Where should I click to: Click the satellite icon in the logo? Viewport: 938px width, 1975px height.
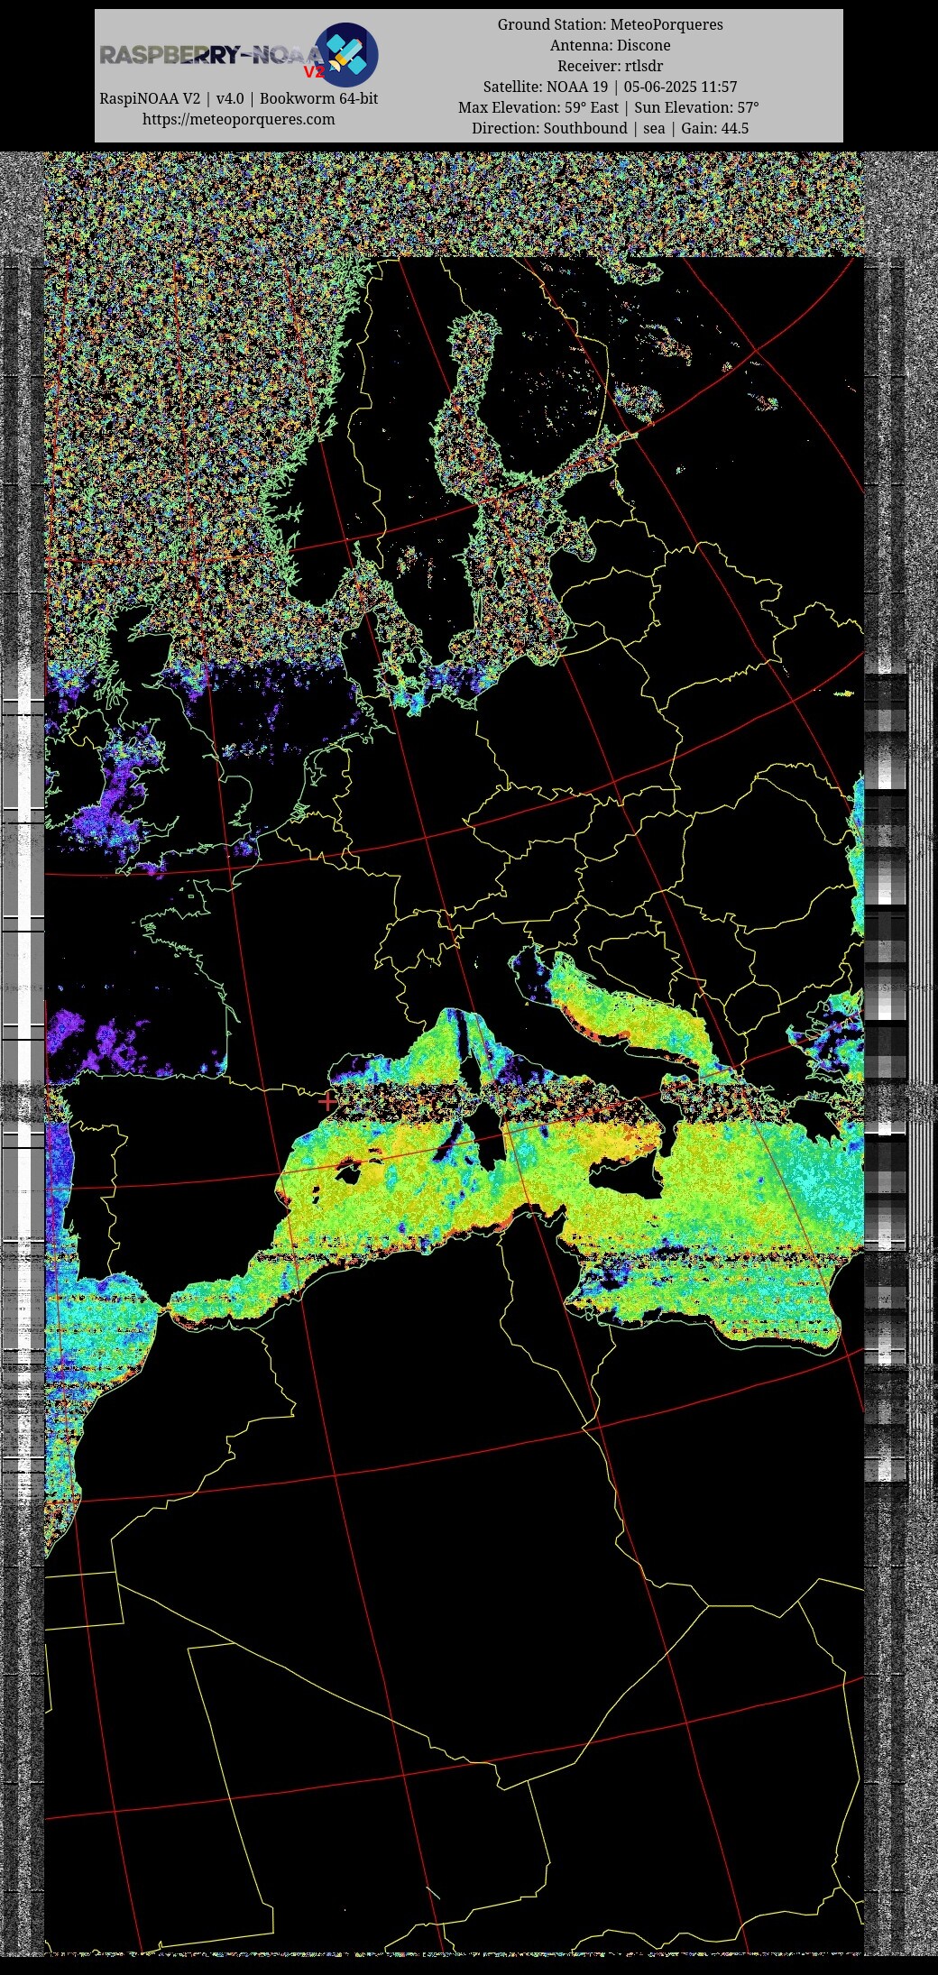pyautogui.click(x=346, y=55)
